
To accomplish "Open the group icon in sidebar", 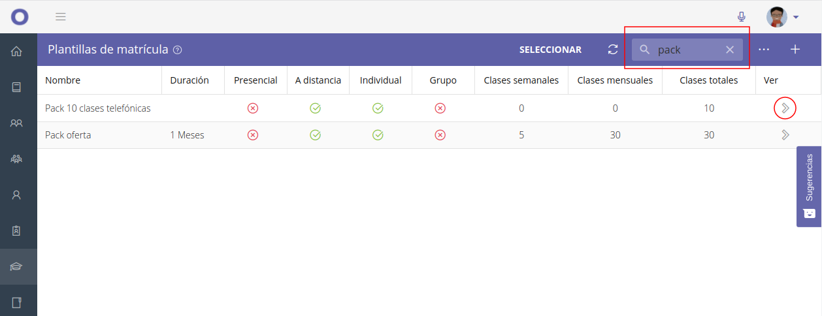I will click(x=17, y=159).
